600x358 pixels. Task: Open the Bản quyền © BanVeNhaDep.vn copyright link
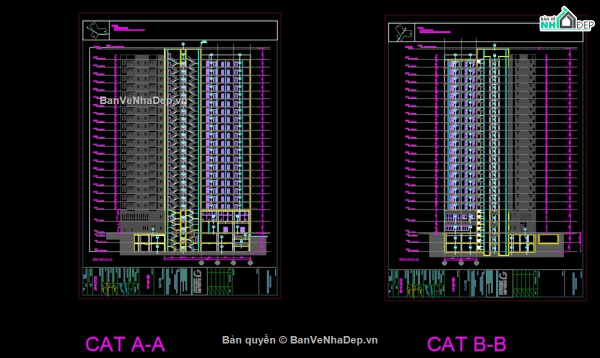pos(300,340)
